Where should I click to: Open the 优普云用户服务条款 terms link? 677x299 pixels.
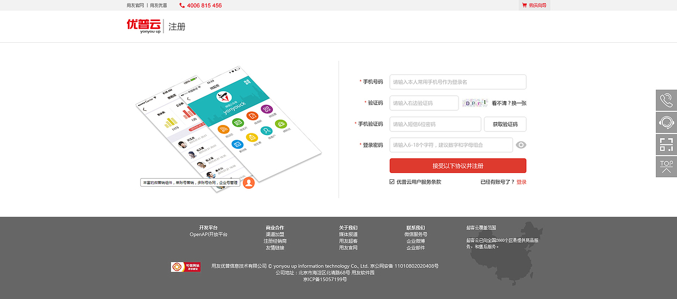[x=419, y=182]
